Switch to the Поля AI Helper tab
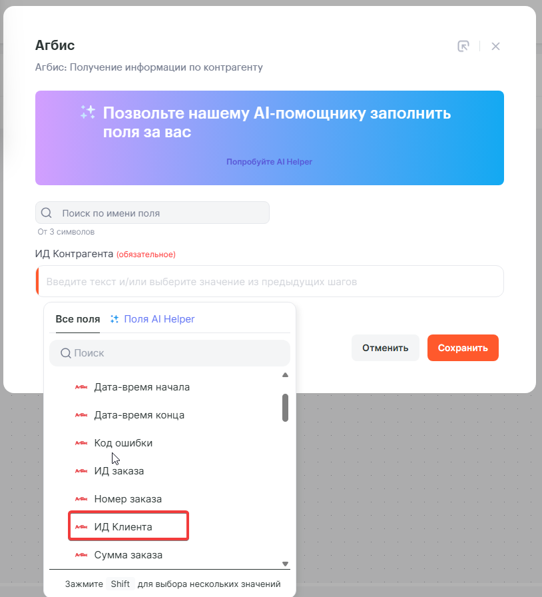Image resolution: width=542 pixels, height=597 pixels. click(159, 319)
